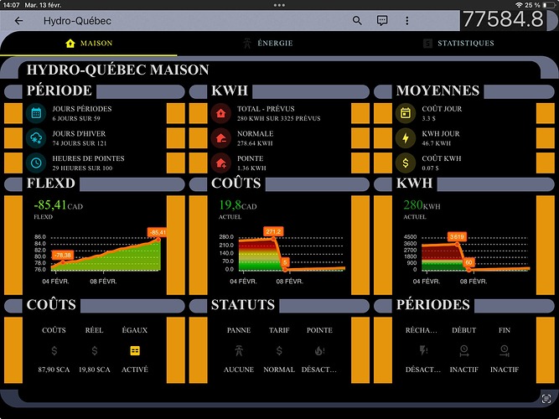Click the Hydro-Québec Maison header title
Screen dimensions: 559x419
(117, 70)
